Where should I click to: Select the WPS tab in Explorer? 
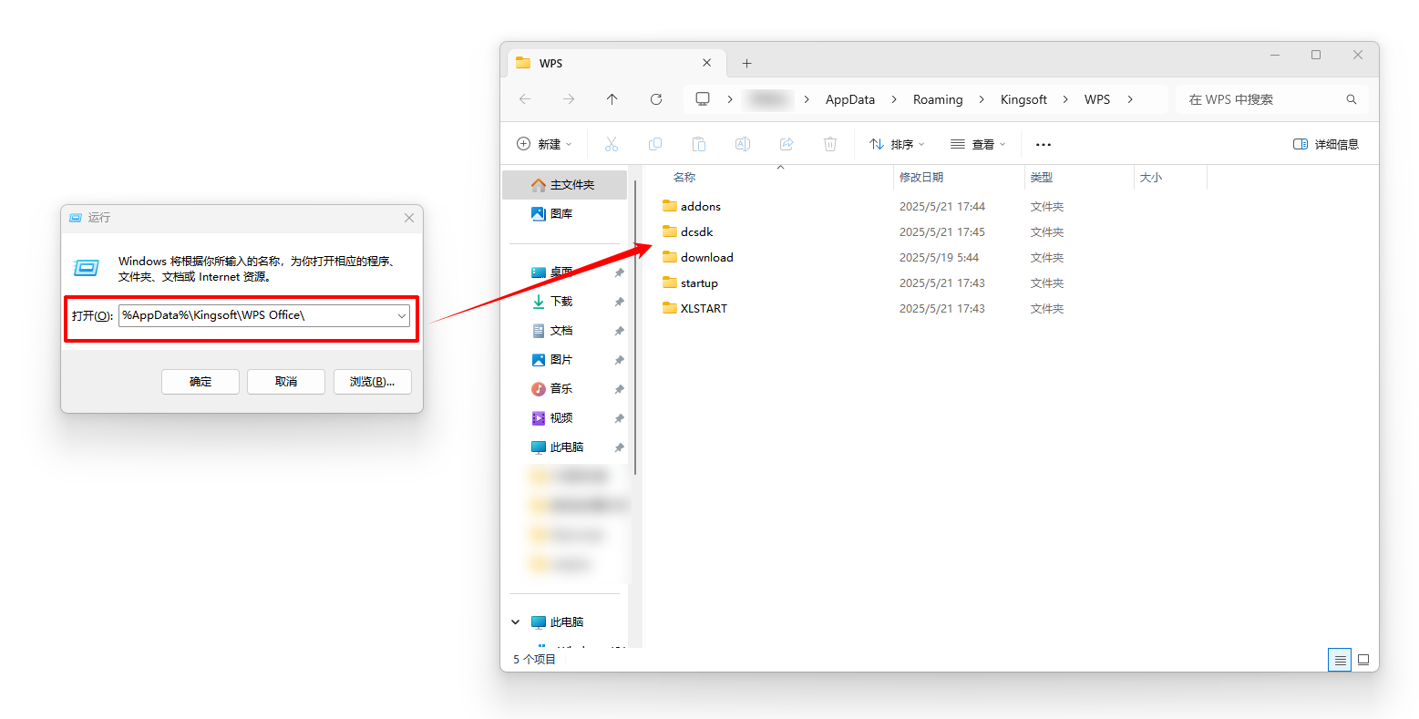616,63
